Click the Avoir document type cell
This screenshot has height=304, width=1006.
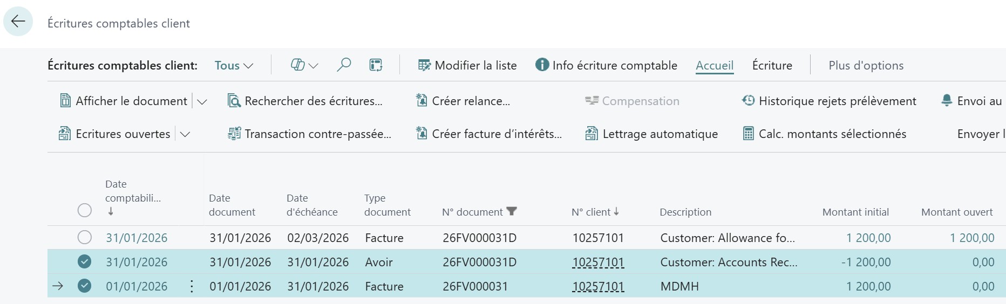[x=379, y=262]
